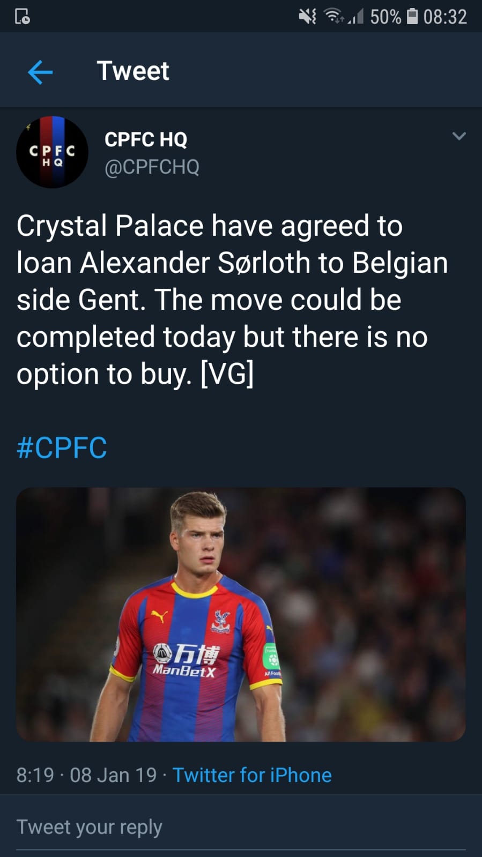
Task: Tap the CPFC HQ display name
Action: (x=146, y=139)
